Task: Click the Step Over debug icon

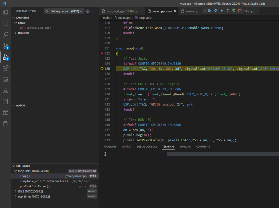Action: pyautogui.click(x=216, y=11)
